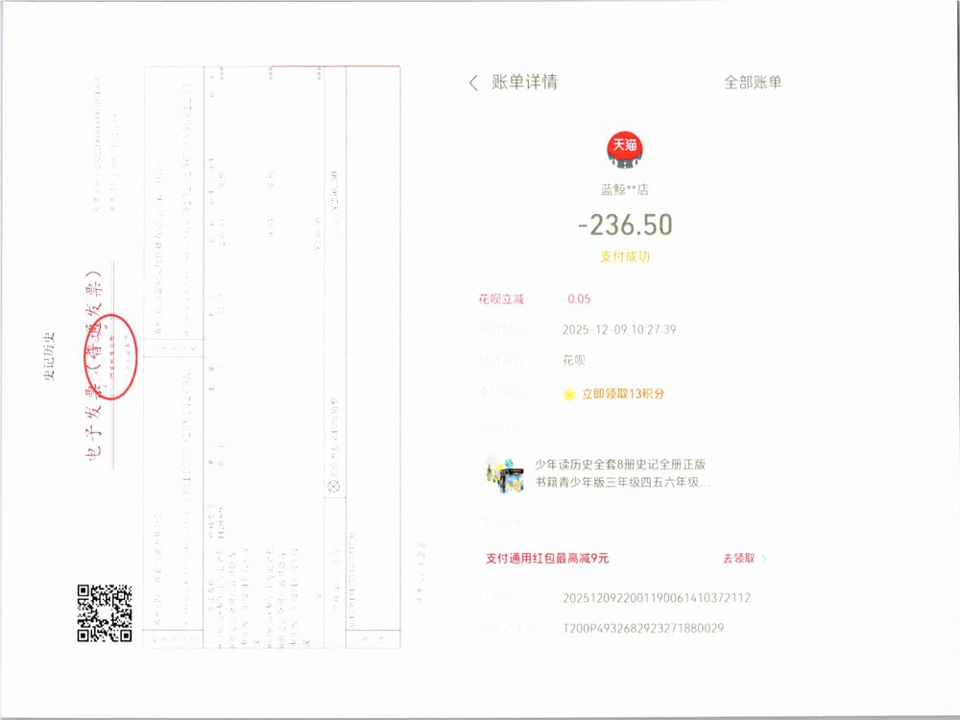Viewport: 960px width, 720px height.
Task: Click the -236.50 payment amount
Action: coord(625,225)
